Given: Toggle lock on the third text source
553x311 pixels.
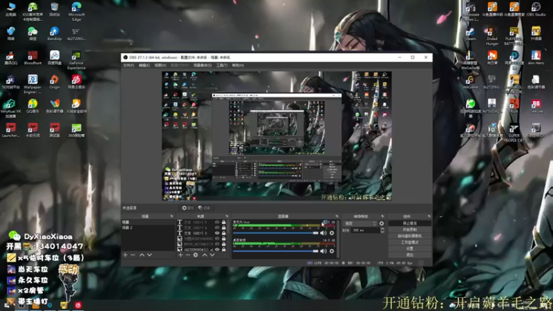Looking at the screenshot, I should click(223, 233).
